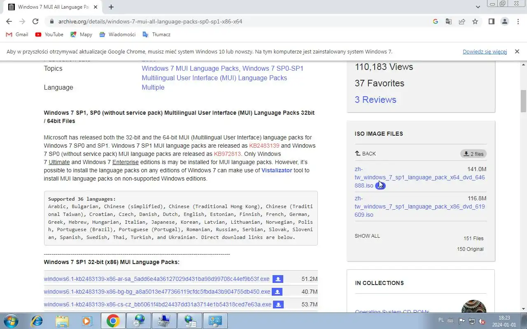Viewport: 527px width, 329px height.
Task: Open the Tłumacz bookmark
Action: pyautogui.click(x=156, y=35)
